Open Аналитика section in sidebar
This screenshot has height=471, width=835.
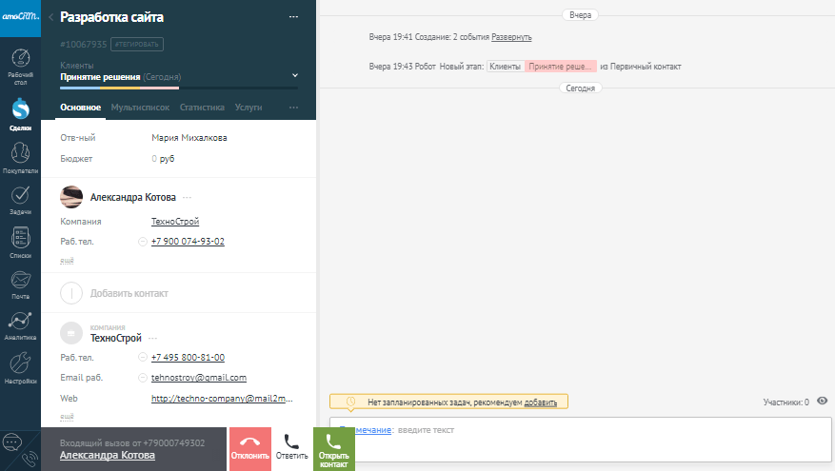tap(20, 326)
